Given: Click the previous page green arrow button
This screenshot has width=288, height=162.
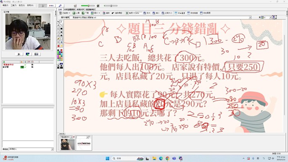Looking at the screenshot, I should pyautogui.click(x=76, y=13).
